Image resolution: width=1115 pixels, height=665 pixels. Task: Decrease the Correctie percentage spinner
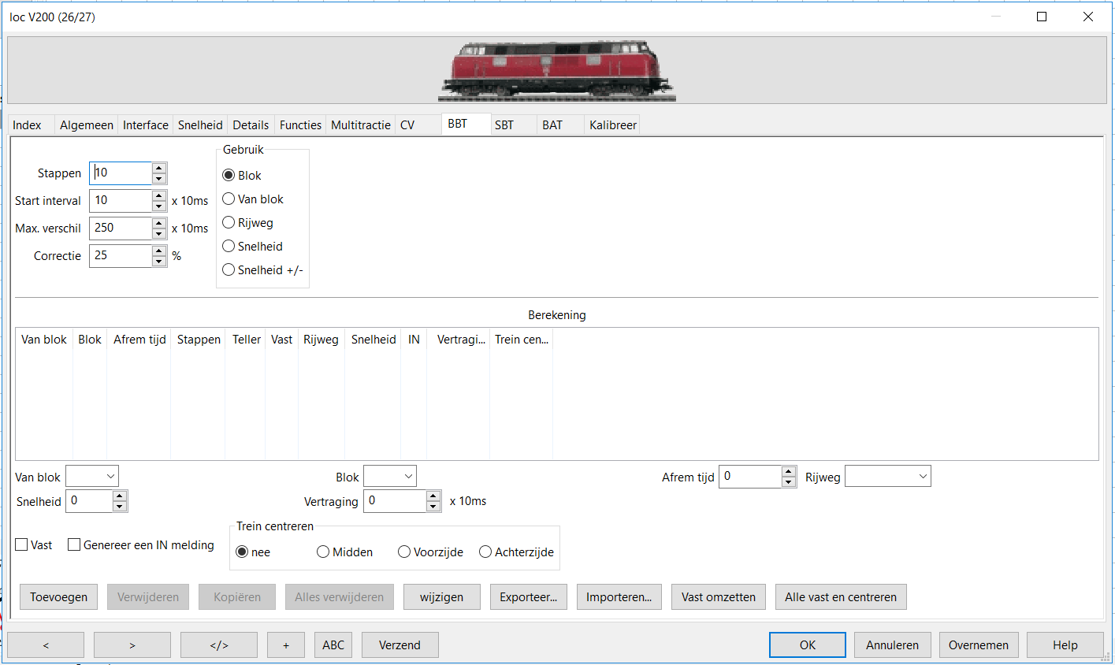pos(159,262)
